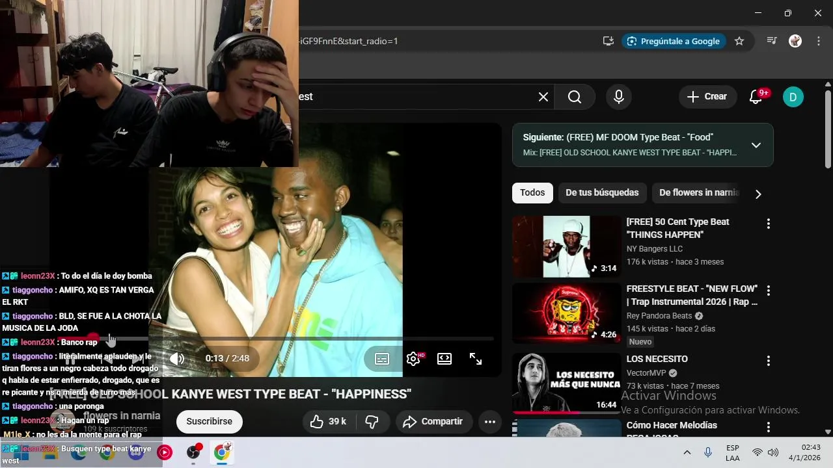Click the Rey Pandora Beats channel name

(x=659, y=316)
